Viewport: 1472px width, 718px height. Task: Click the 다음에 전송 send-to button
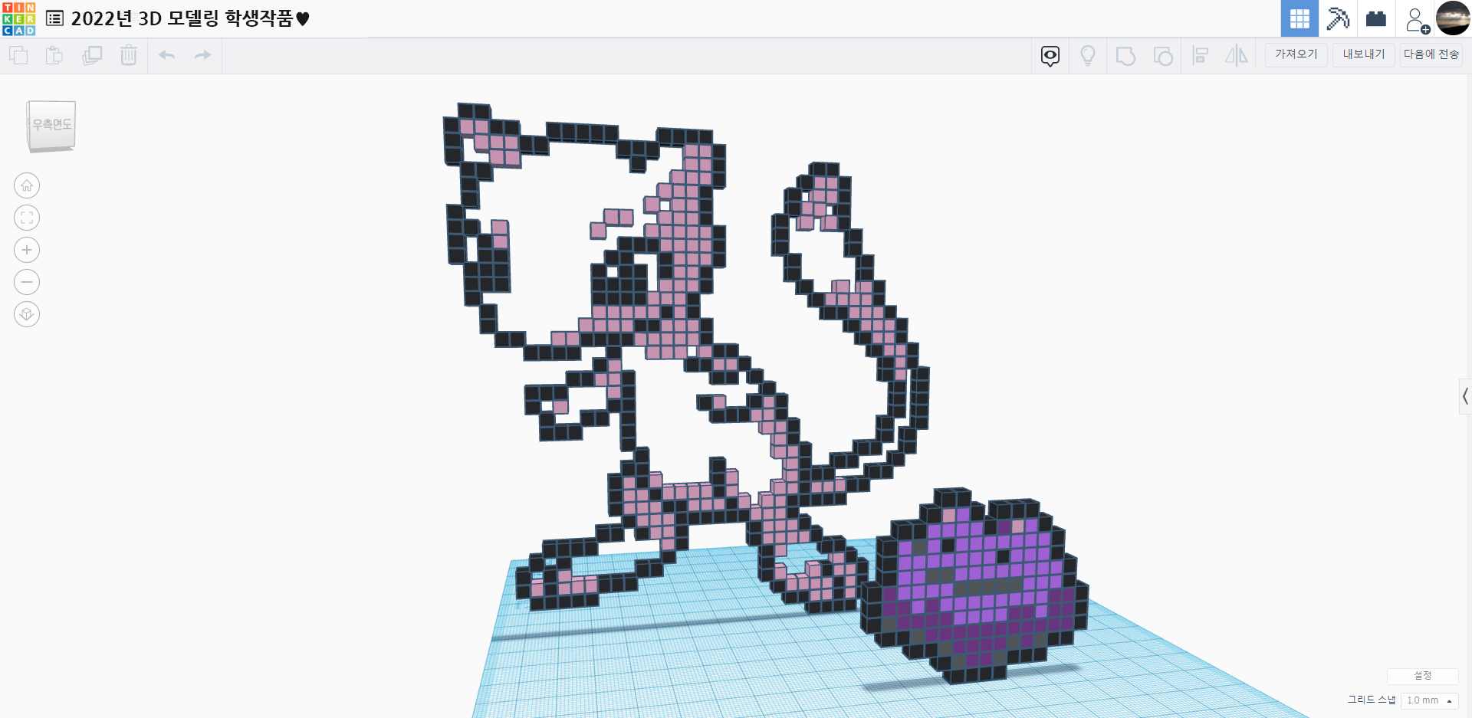(1431, 54)
